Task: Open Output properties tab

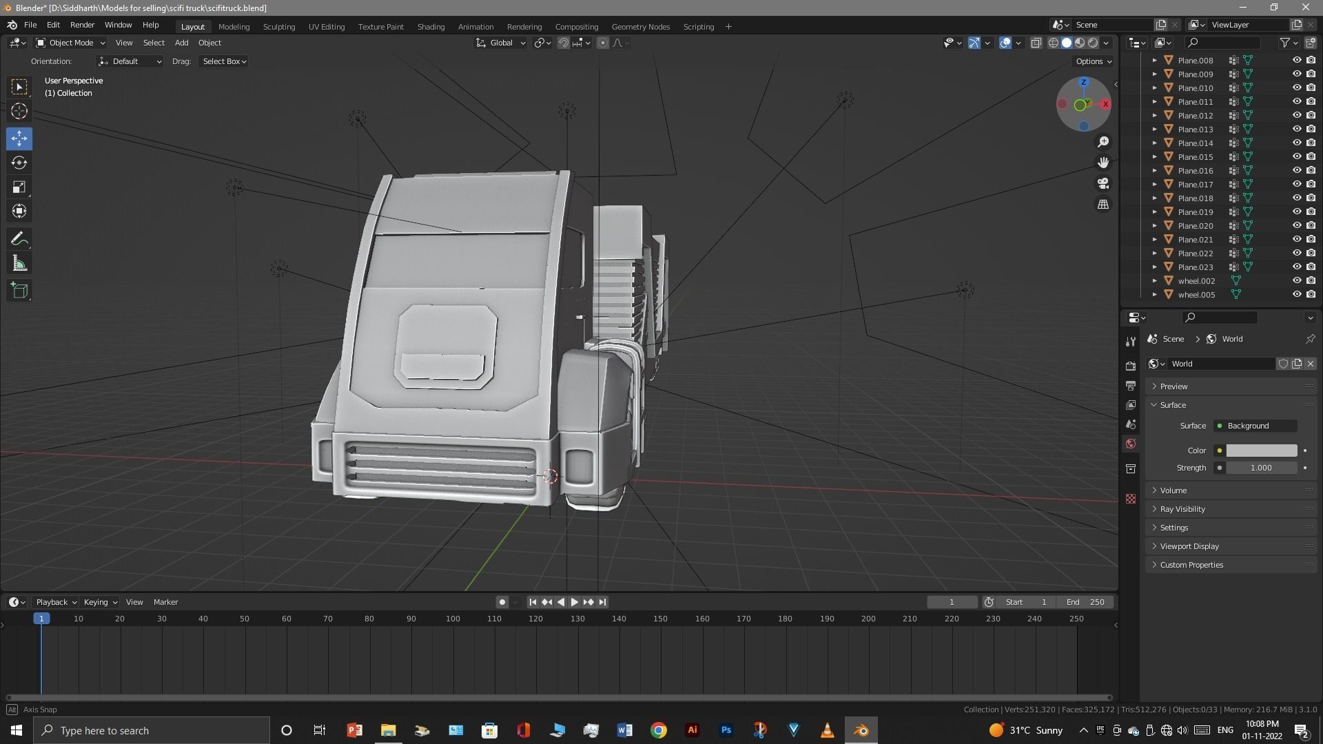Action: click(x=1130, y=385)
